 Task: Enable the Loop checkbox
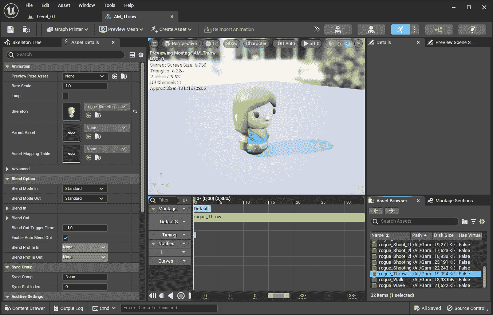click(66, 96)
